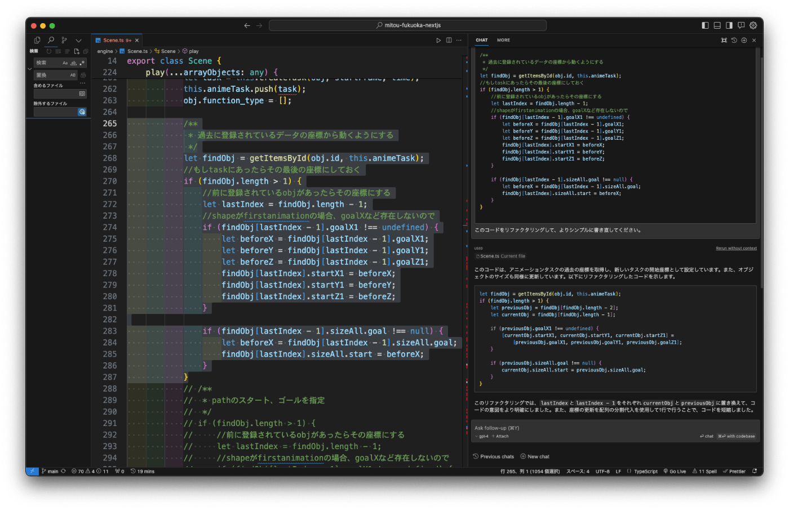Click Rerun without context link
This screenshot has height=510, width=789.
click(x=736, y=249)
